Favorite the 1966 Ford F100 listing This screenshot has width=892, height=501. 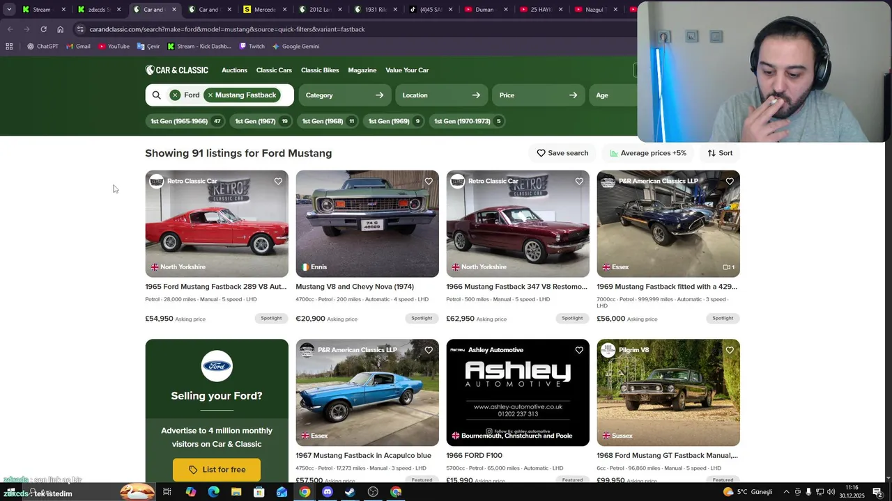click(579, 350)
